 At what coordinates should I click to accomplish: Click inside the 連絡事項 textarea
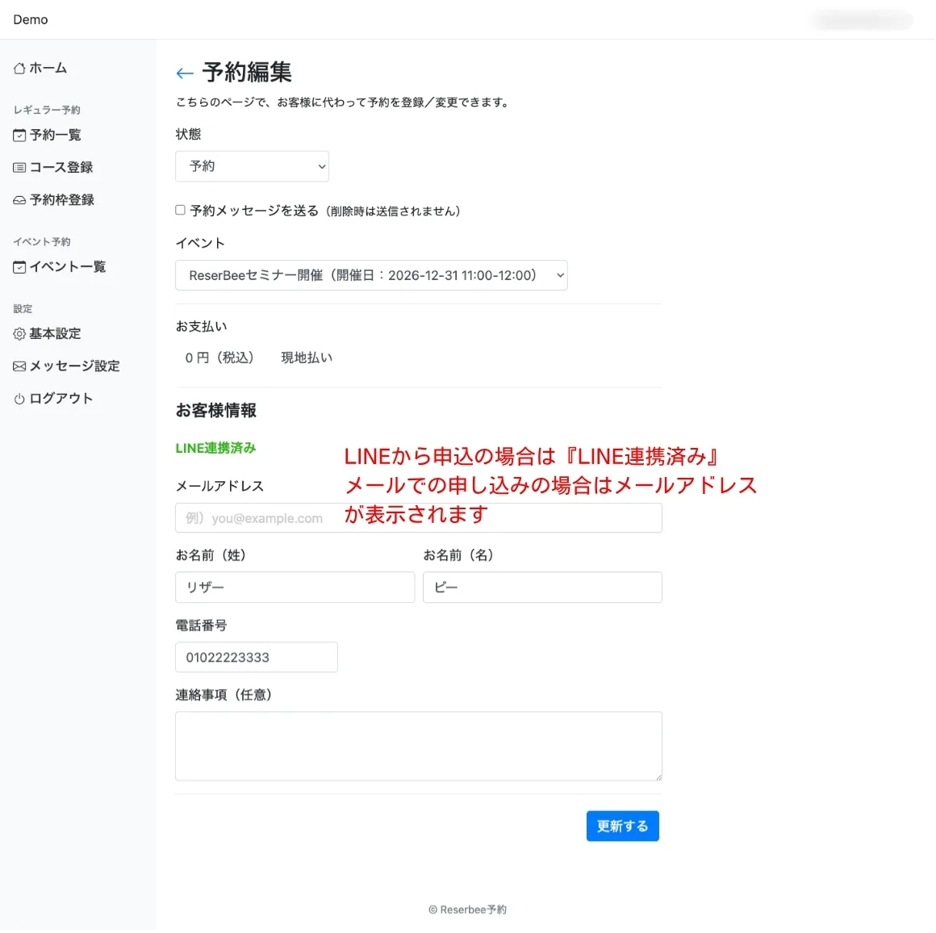(418, 746)
